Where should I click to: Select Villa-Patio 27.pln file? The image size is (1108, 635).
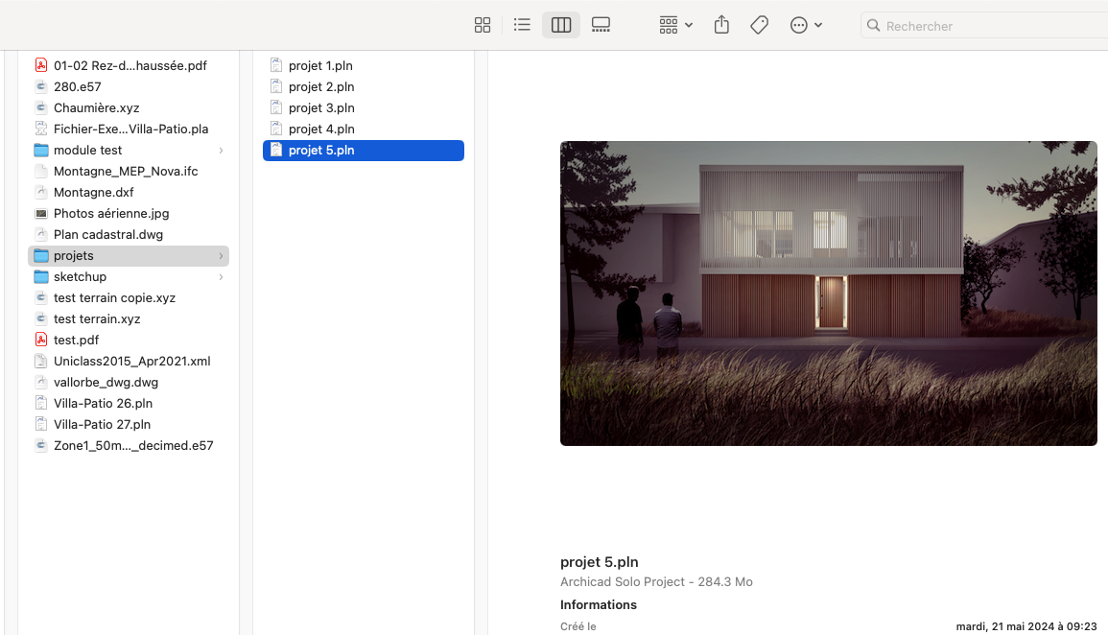[x=129, y=425]
